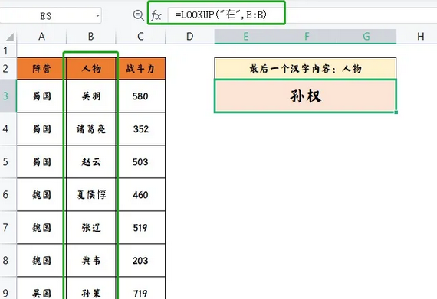
Task: Select the cell containing 孙策
Action: (x=91, y=288)
